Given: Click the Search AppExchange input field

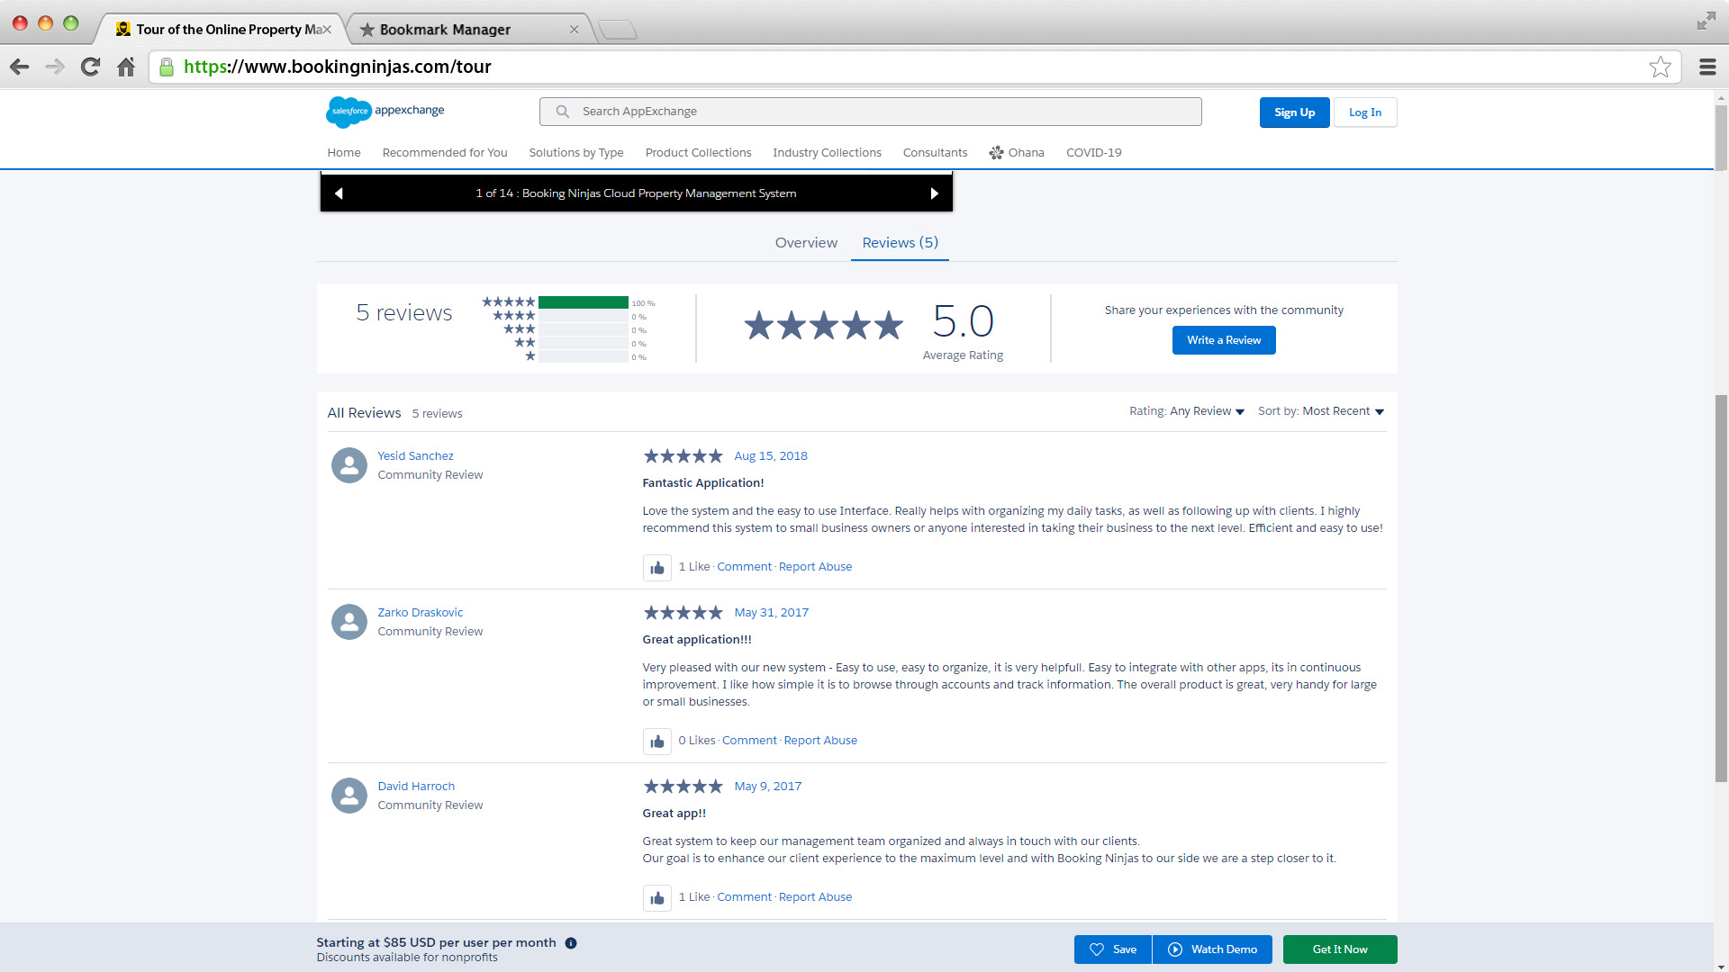Looking at the screenshot, I should [870, 112].
